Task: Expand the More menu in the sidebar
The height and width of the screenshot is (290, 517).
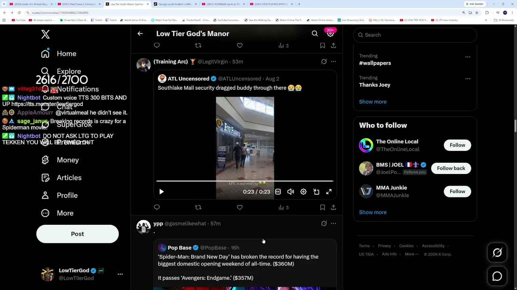Action: [x=57, y=213]
